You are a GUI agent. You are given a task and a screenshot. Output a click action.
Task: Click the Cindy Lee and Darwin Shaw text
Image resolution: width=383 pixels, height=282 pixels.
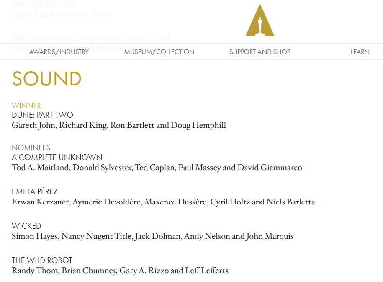tap(61, 14)
